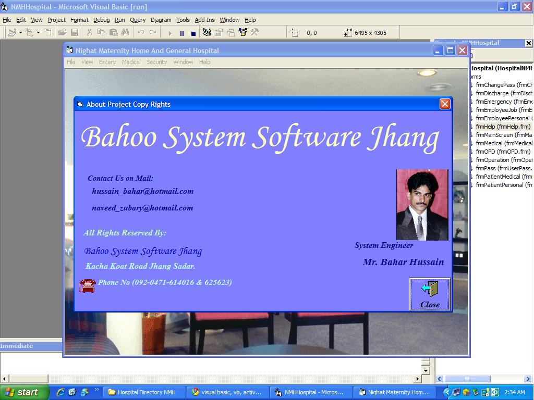Expand the Quick Launch overflow chevron
This screenshot has width=534, height=400.
click(96, 390)
